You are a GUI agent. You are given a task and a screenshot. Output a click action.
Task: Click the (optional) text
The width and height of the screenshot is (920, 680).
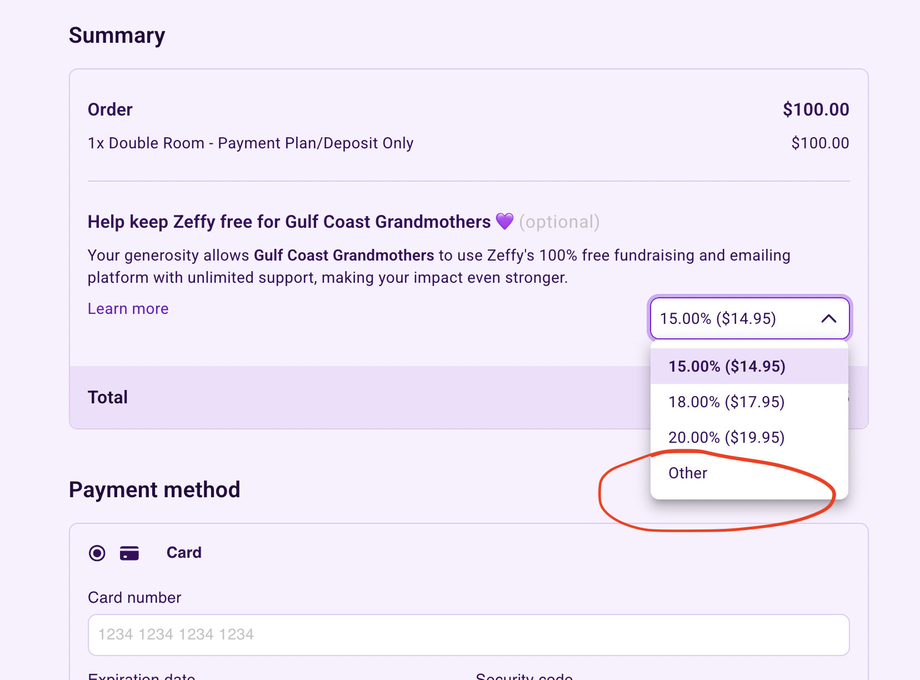pos(559,222)
